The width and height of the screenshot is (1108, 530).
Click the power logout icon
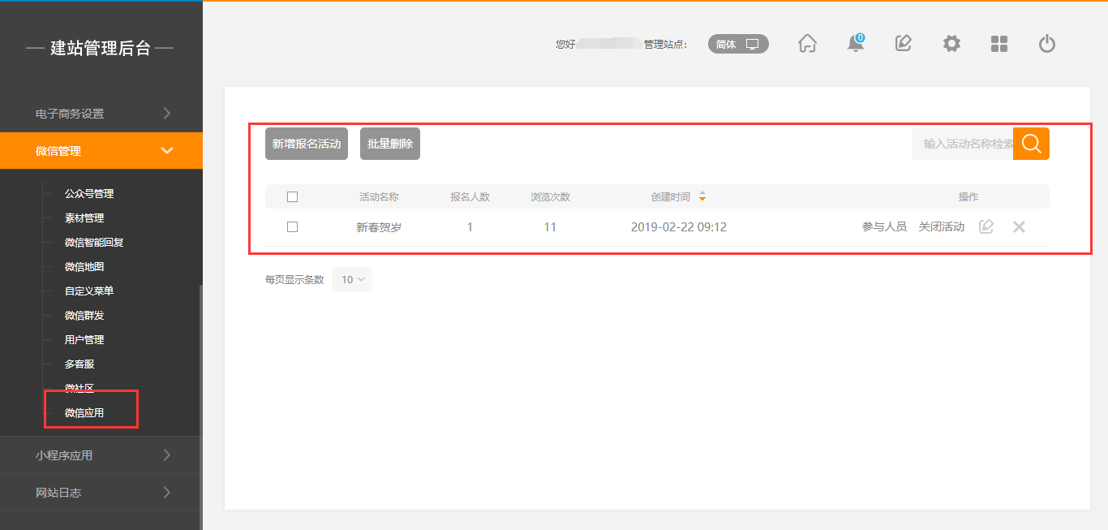(1047, 44)
